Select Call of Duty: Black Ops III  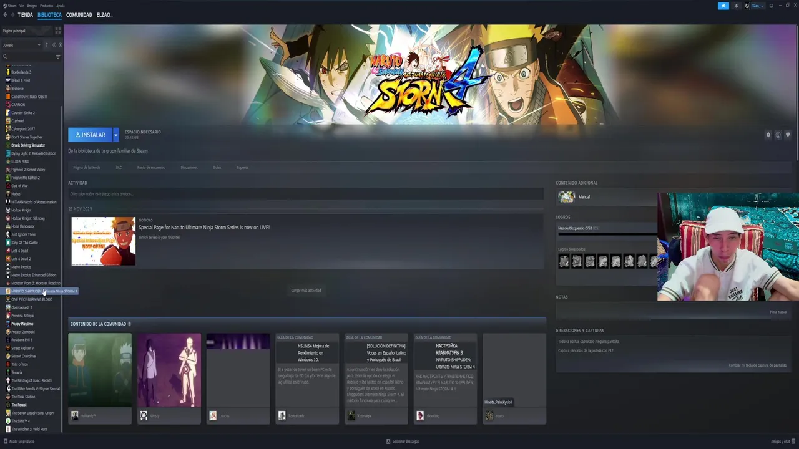[x=29, y=97]
